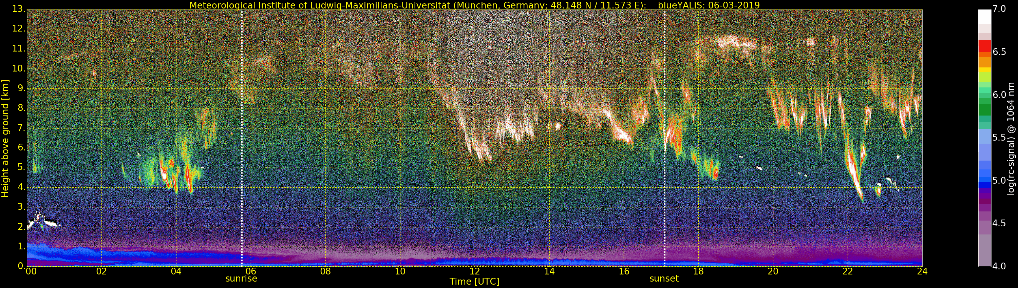
Task: Click the log(rc-signal) @ 1064 nm colorbar label
Action: [1011, 144]
